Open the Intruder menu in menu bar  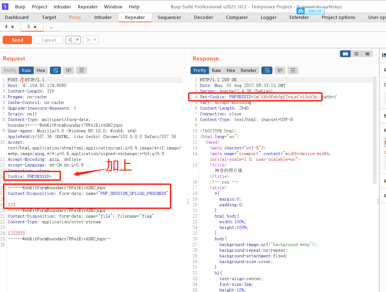(62, 7)
